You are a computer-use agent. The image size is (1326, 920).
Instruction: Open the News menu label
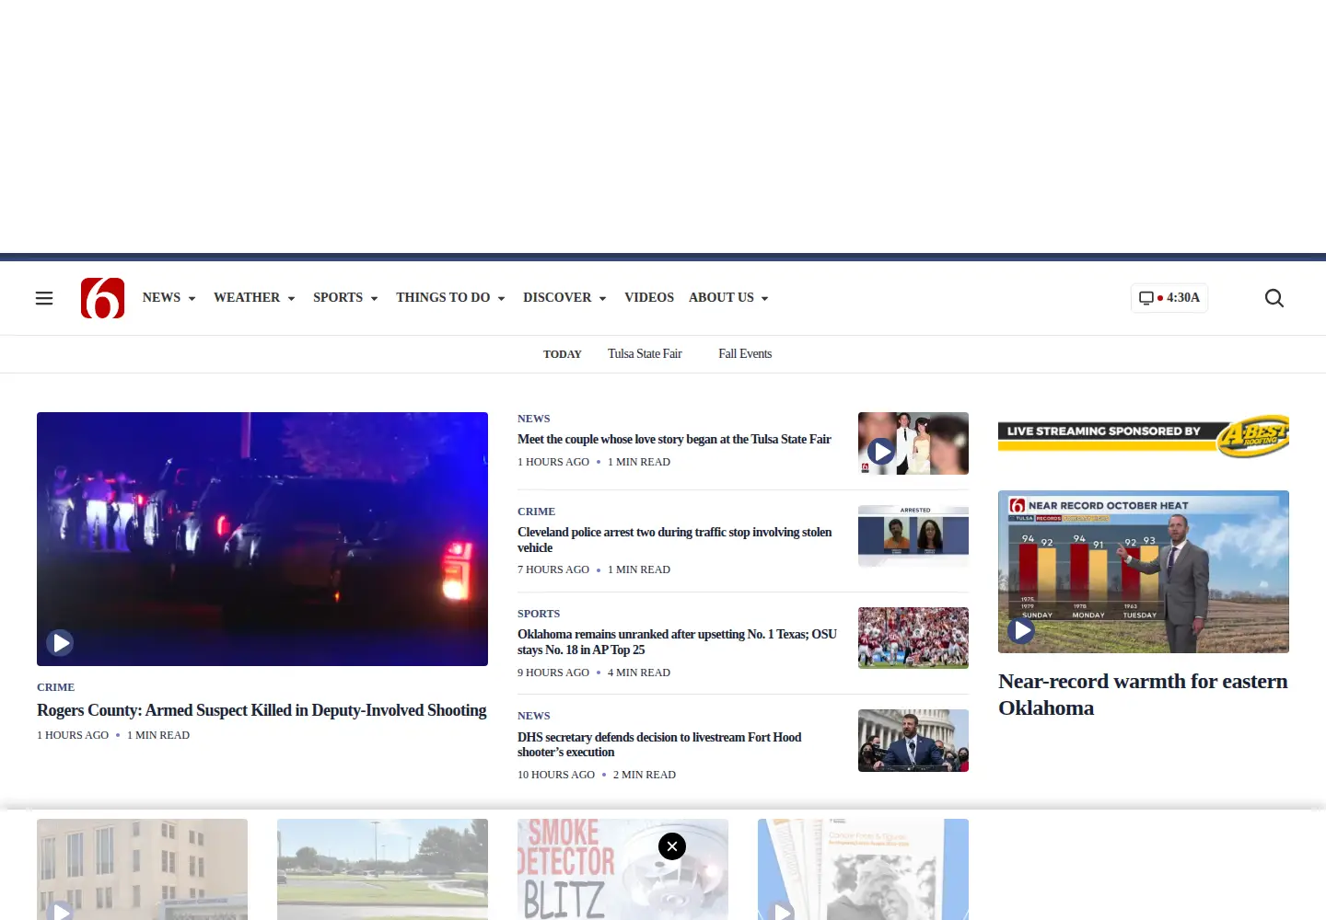click(x=161, y=298)
